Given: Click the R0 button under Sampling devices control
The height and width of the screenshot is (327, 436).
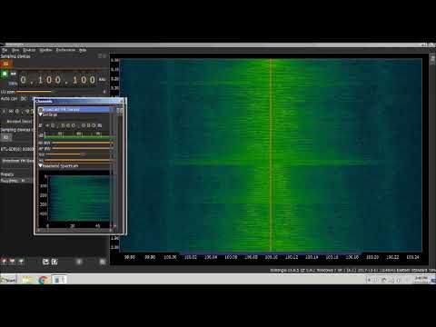Looking at the screenshot, I should pyautogui.click(x=5, y=137).
